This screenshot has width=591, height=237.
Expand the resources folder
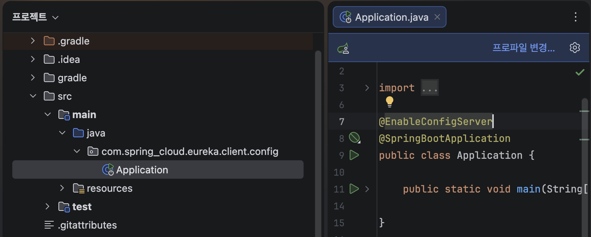[x=62, y=188]
